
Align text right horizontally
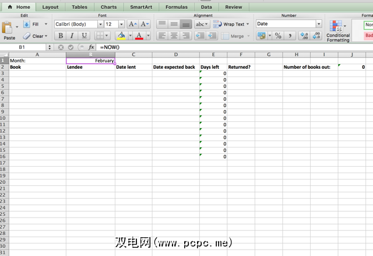point(186,36)
